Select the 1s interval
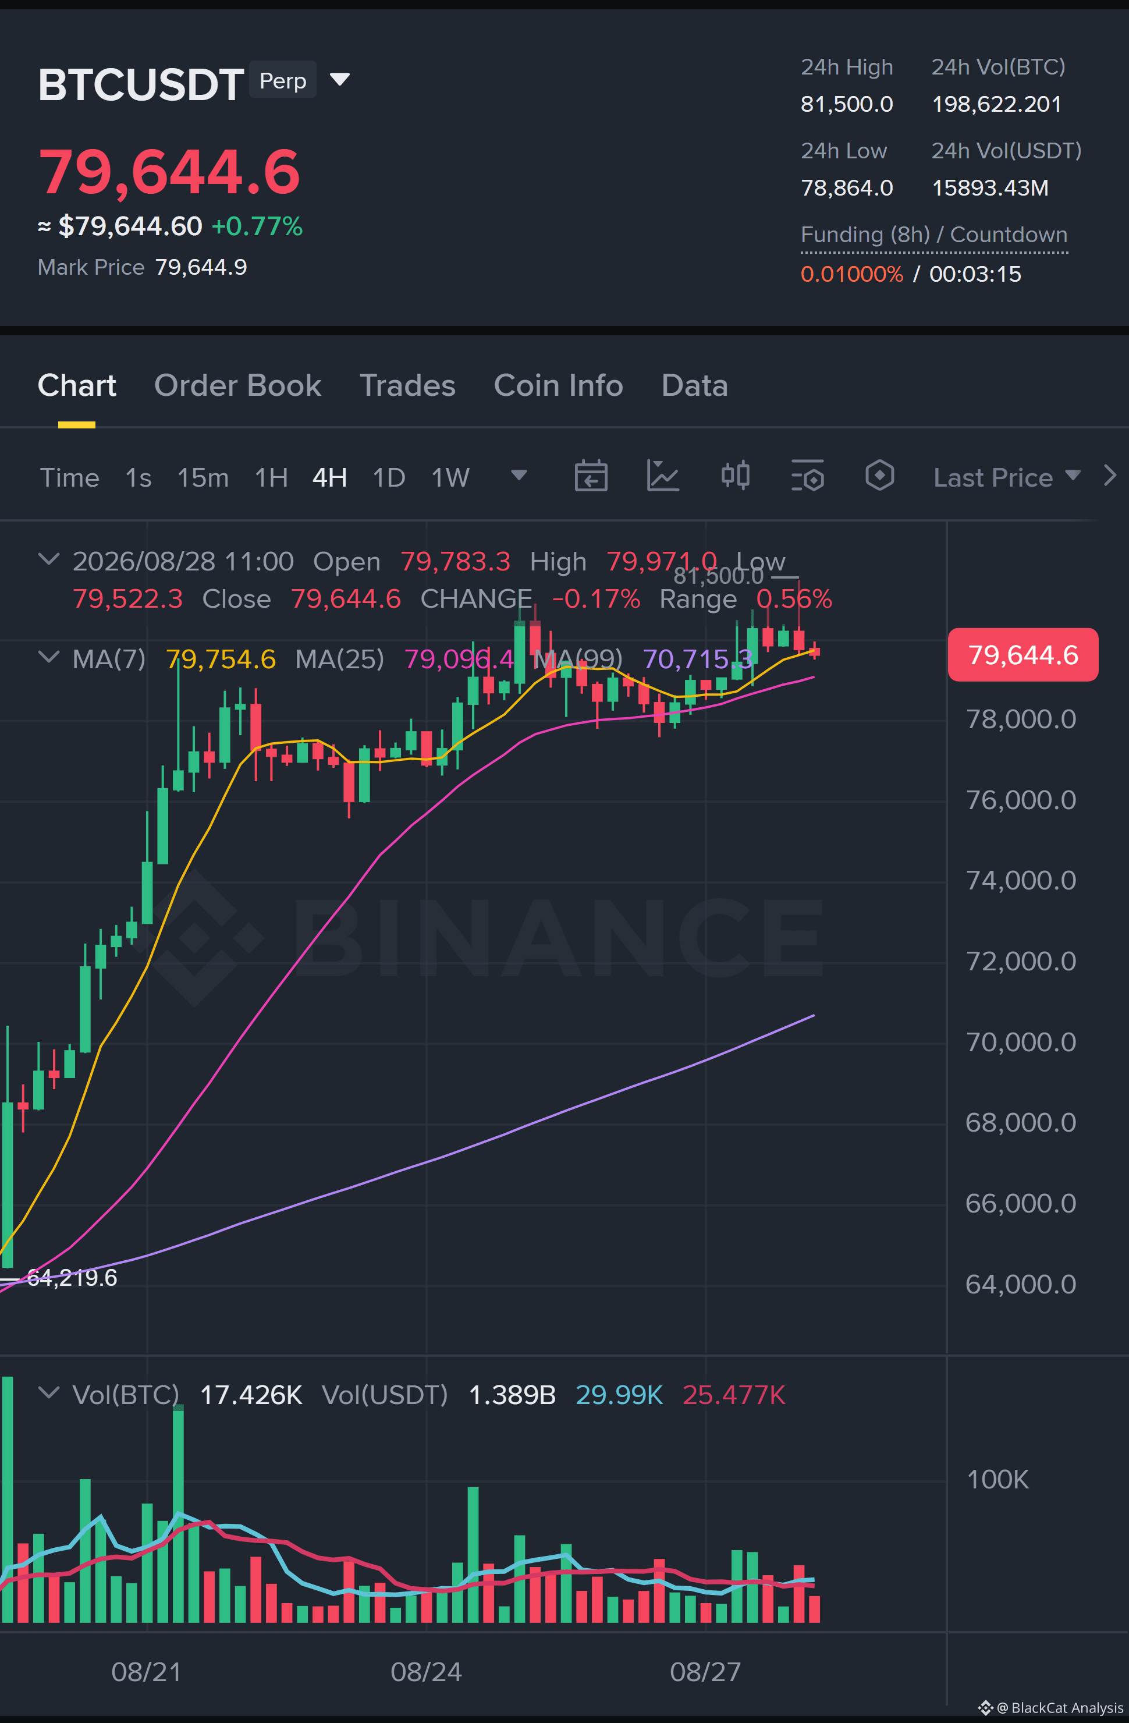1129x1723 pixels. tap(139, 478)
